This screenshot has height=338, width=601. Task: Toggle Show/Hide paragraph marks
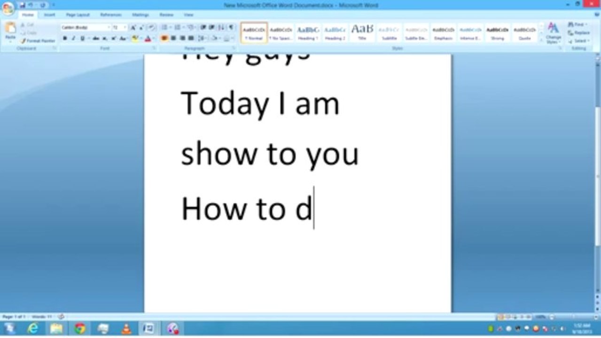click(231, 28)
